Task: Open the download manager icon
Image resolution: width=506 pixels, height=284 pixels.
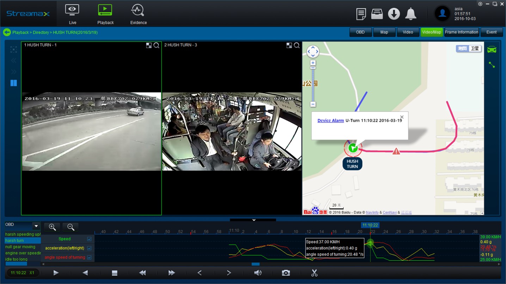Action: click(x=394, y=14)
